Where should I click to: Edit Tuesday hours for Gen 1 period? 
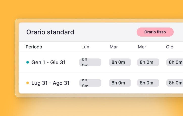point(120,62)
